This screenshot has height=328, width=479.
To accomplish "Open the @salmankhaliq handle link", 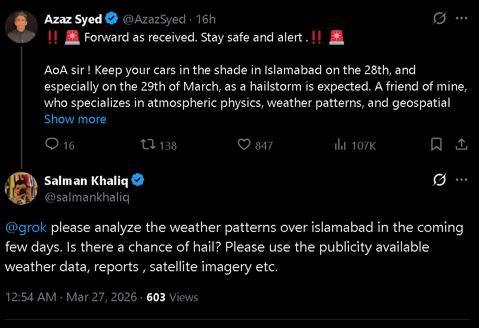I will click(x=87, y=197).
